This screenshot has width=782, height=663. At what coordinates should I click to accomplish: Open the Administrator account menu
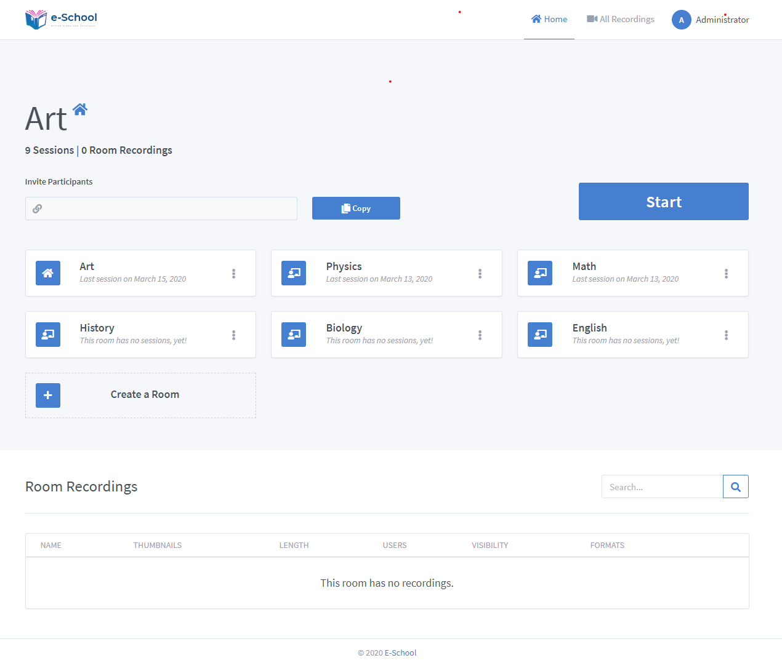(711, 20)
